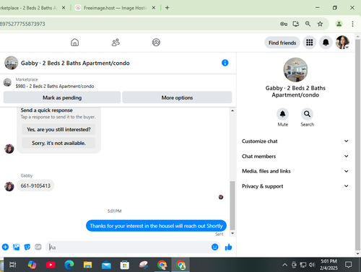Open the Notifications bell in header
Viewport: 361px width, 272px height.
coord(326,43)
